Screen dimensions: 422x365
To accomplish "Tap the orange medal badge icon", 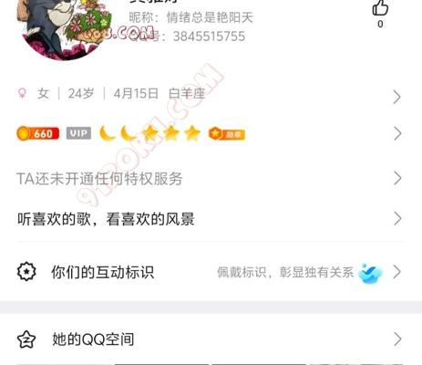I will coord(227,134).
